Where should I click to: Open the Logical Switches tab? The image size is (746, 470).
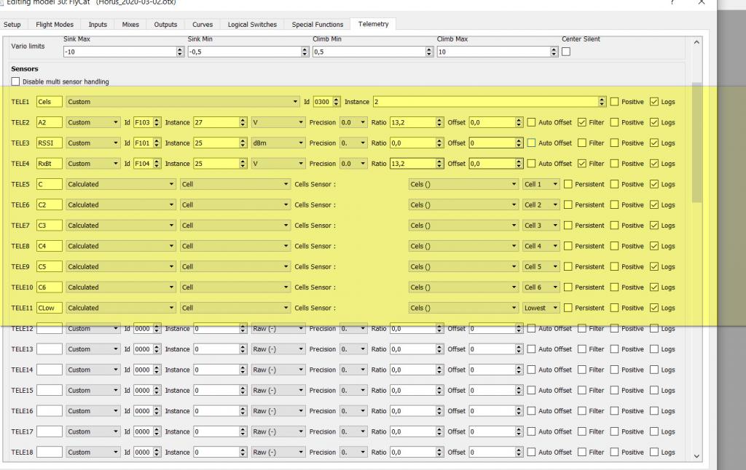click(x=252, y=24)
